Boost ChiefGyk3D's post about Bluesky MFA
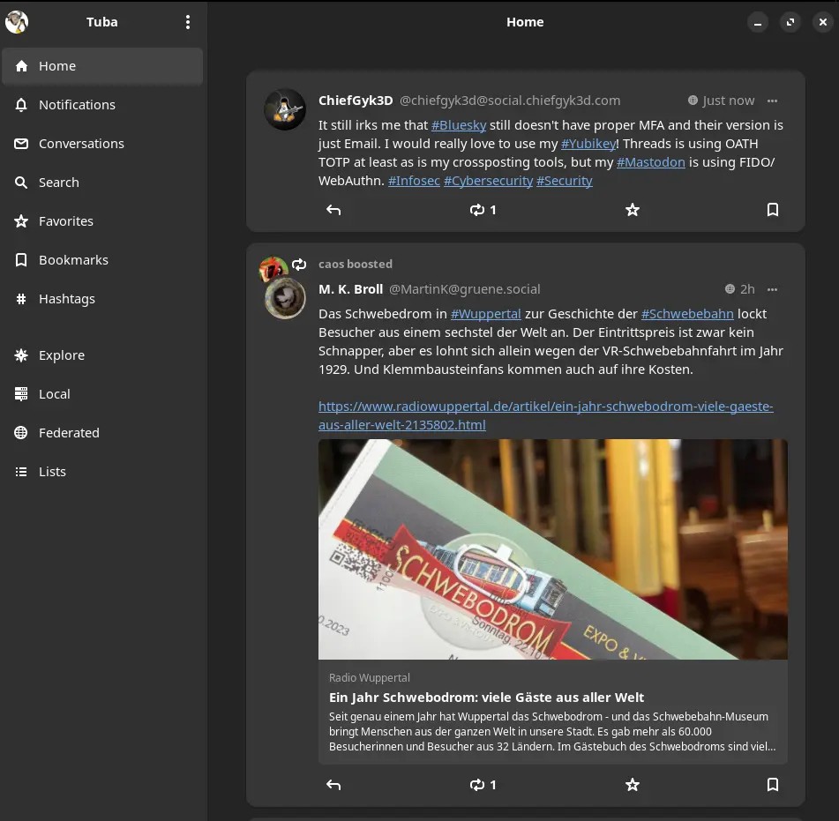Image resolution: width=839 pixels, height=821 pixels. click(x=482, y=210)
